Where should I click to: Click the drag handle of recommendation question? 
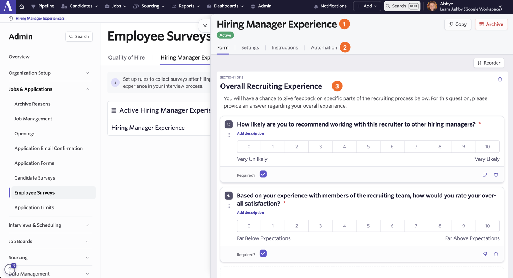(x=229, y=135)
